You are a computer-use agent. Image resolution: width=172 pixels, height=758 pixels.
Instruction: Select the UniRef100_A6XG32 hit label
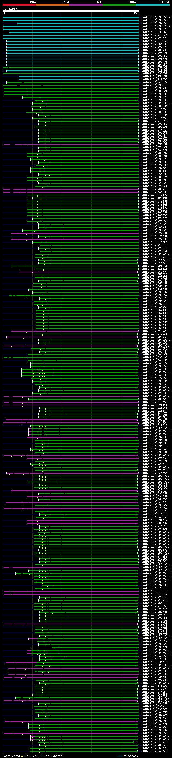pyautogui.click(x=154, y=44)
